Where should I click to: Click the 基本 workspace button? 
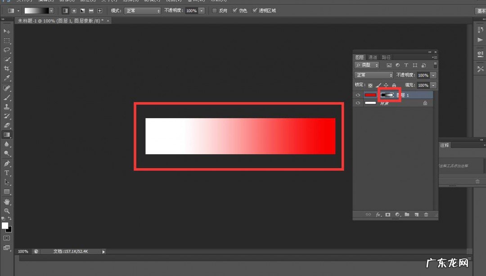tap(481, 10)
